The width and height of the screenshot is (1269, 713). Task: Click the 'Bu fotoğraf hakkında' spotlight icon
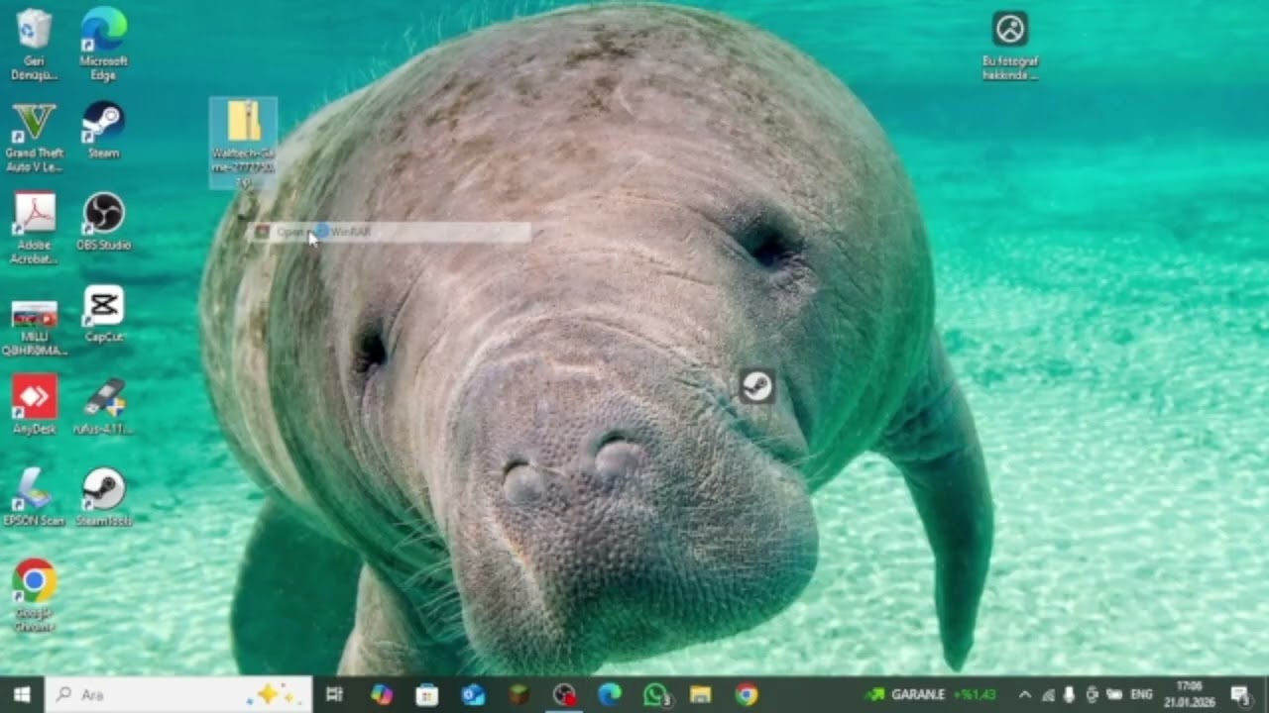pos(1010,46)
